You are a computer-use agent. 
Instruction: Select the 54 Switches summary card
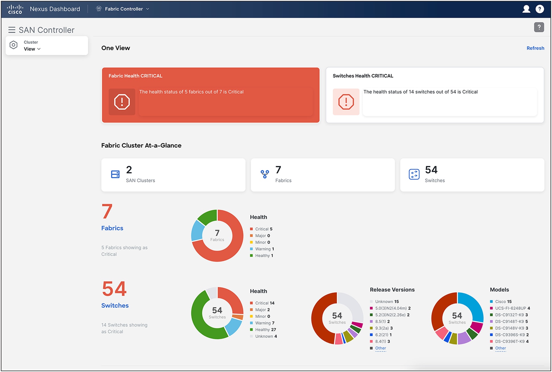[x=472, y=175]
